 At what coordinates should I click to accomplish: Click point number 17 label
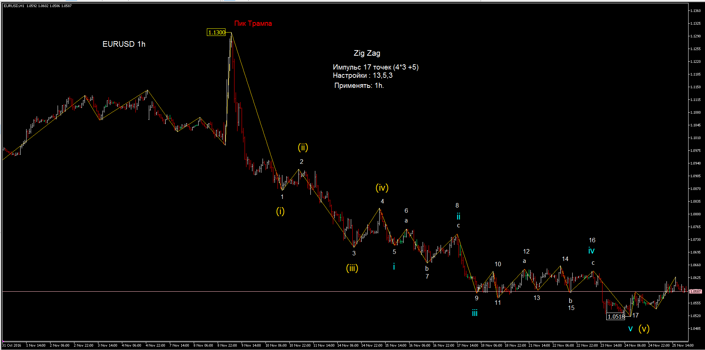click(635, 315)
